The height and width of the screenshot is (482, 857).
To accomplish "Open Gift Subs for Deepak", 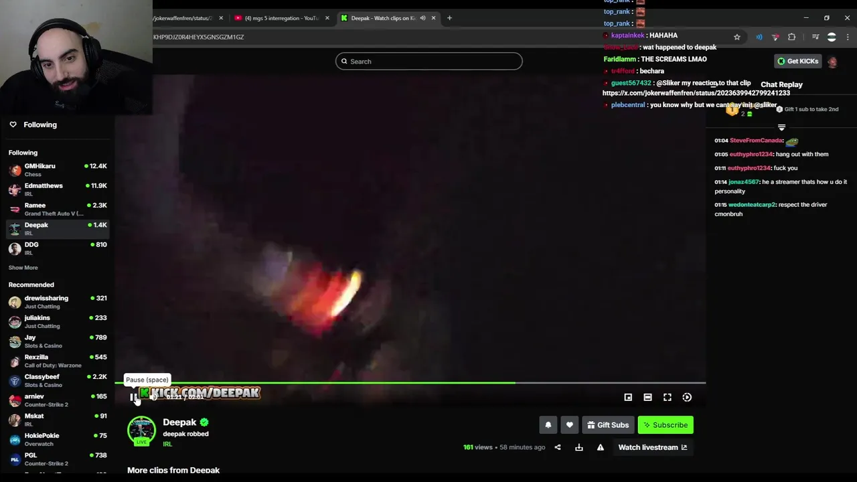I will tap(608, 424).
